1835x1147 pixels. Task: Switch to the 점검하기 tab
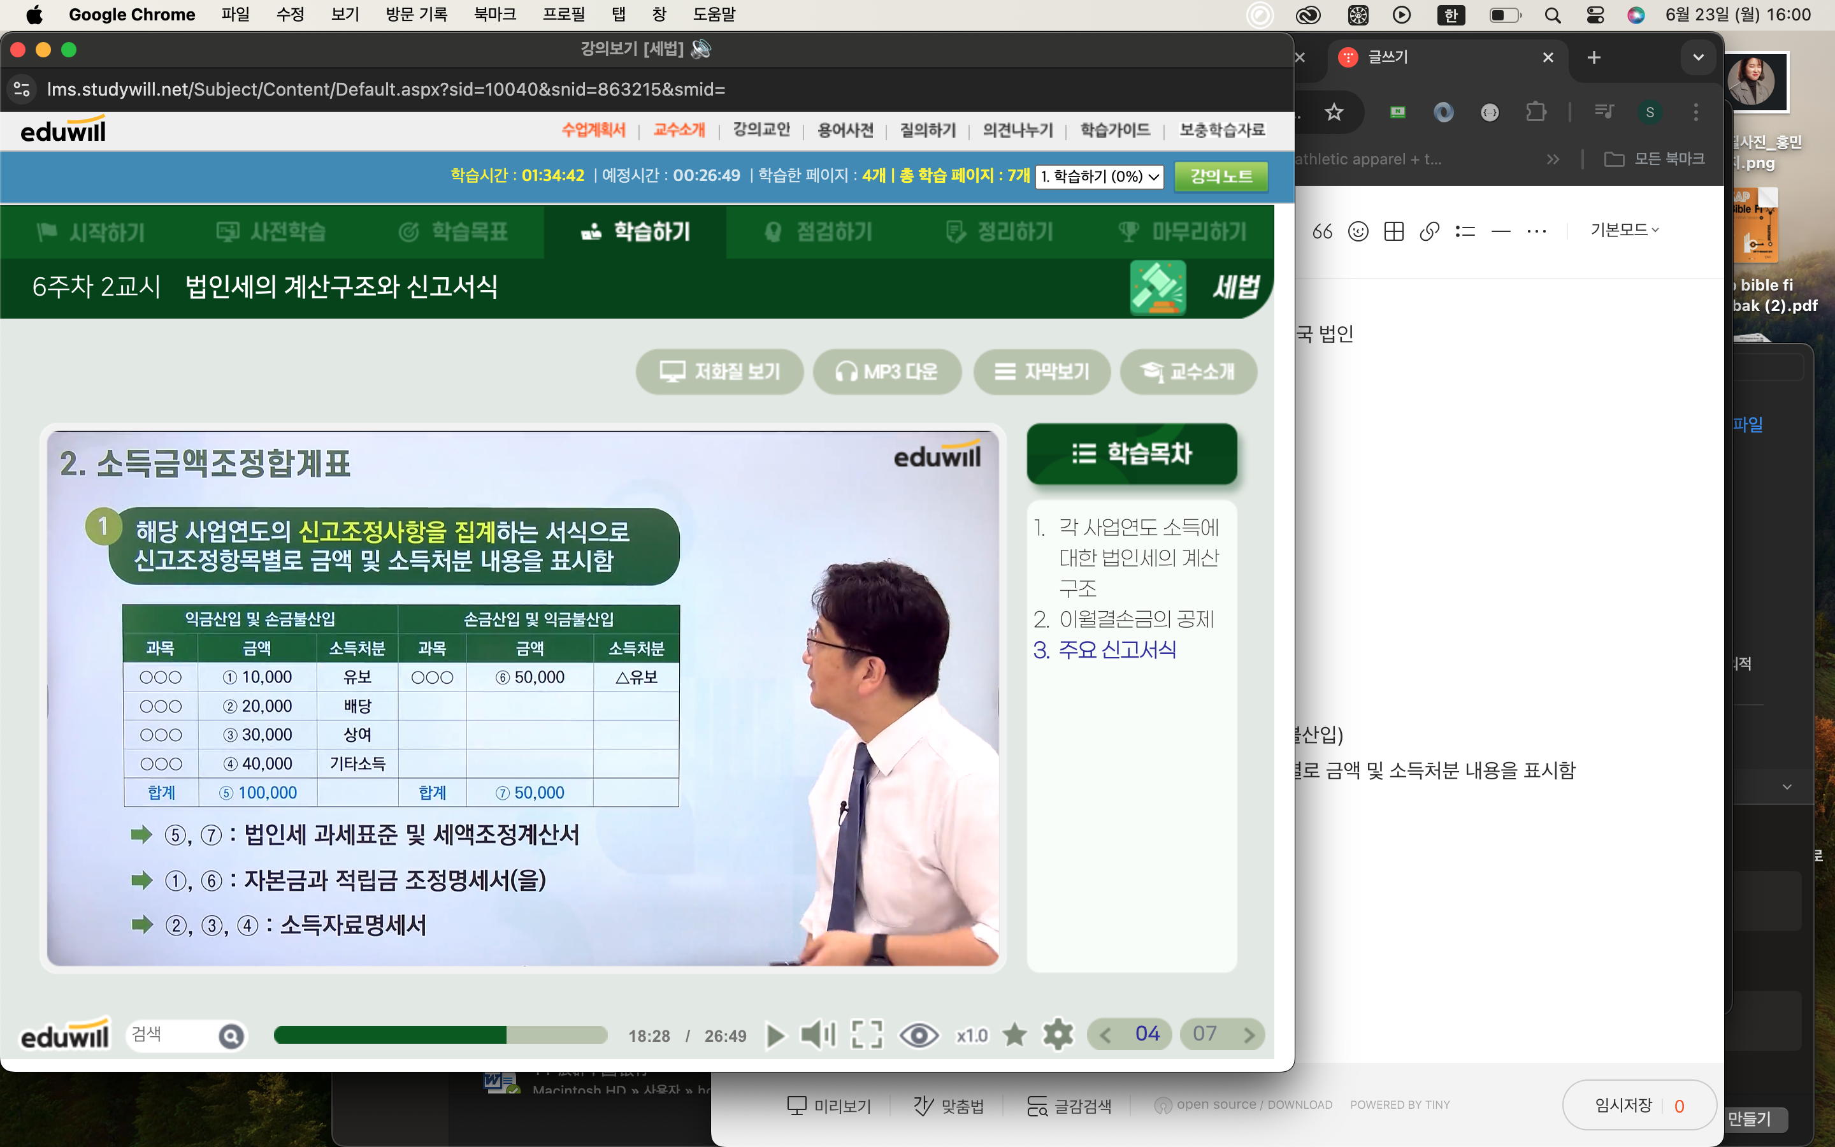click(x=818, y=232)
